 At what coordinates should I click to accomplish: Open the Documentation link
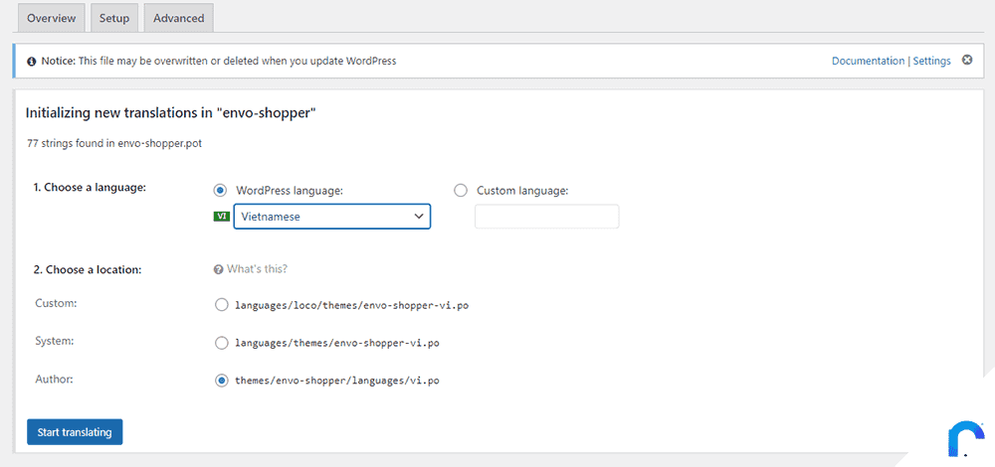(x=868, y=61)
